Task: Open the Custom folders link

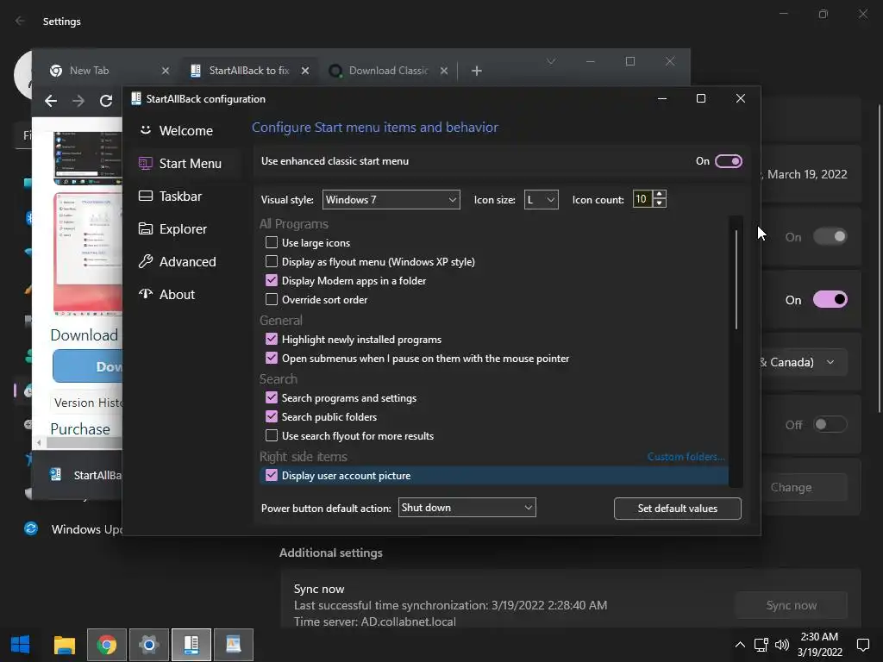Action: click(x=686, y=457)
